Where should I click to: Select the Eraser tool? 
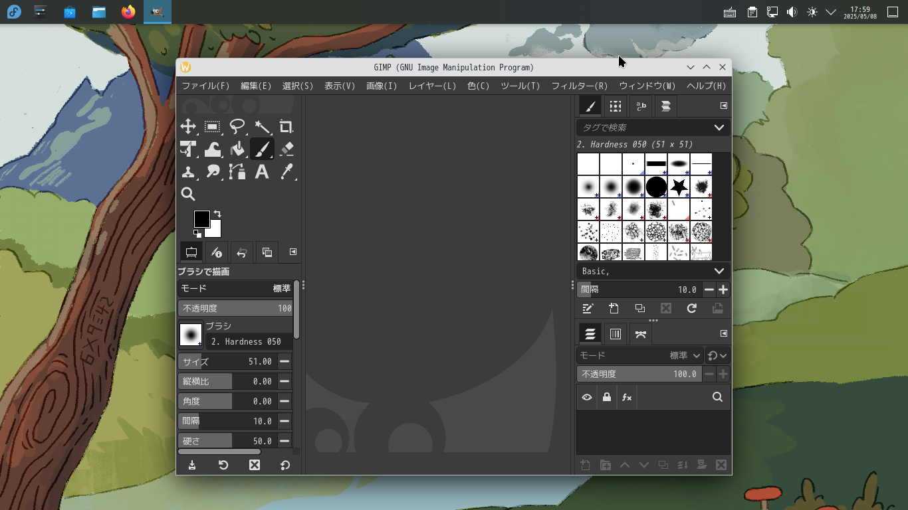pyautogui.click(x=286, y=149)
